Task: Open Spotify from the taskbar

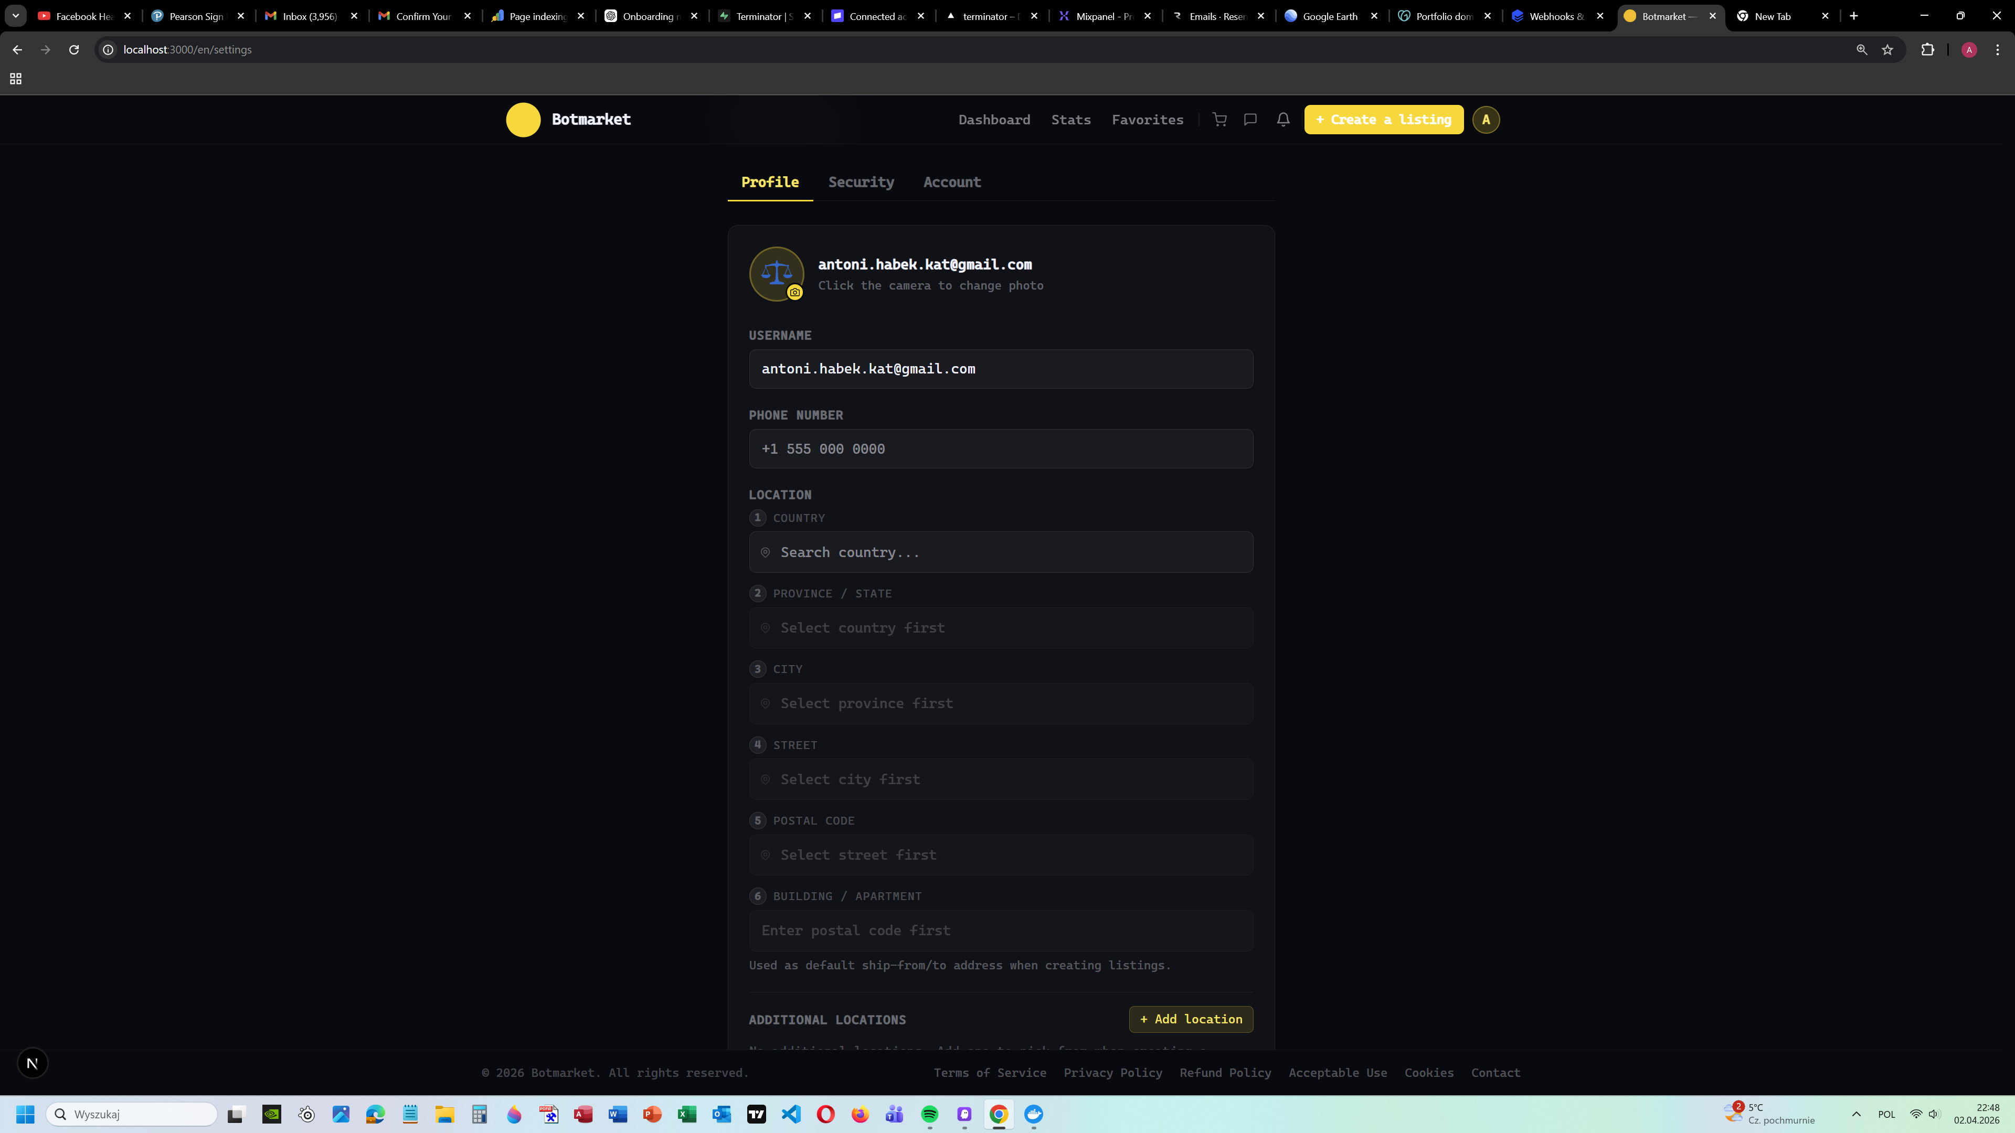Action: coord(929,1114)
